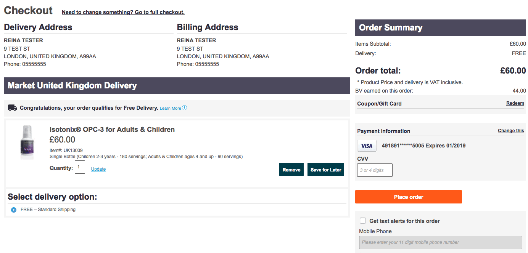
Task: Click Change this for payment information
Action: coord(510,131)
